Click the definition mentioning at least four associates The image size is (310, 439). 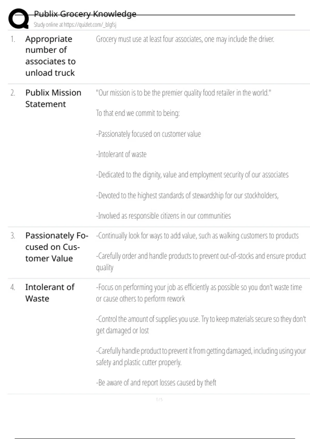(185, 39)
